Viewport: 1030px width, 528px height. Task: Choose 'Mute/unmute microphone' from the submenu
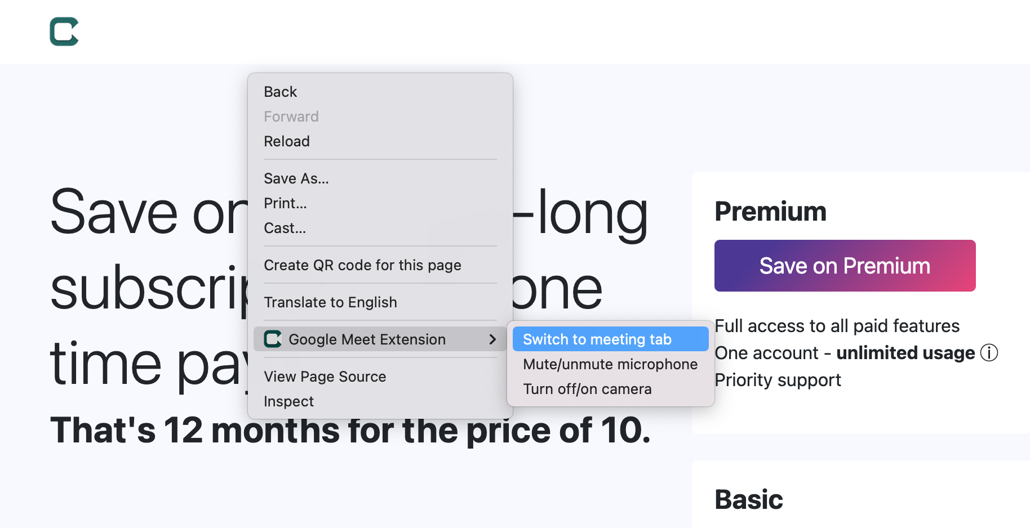tap(610, 364)
